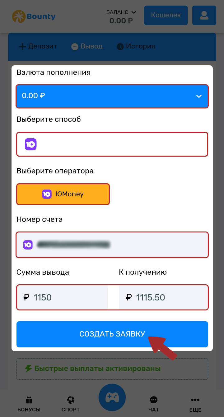Switch to the Депозит tab

point(38,47)
